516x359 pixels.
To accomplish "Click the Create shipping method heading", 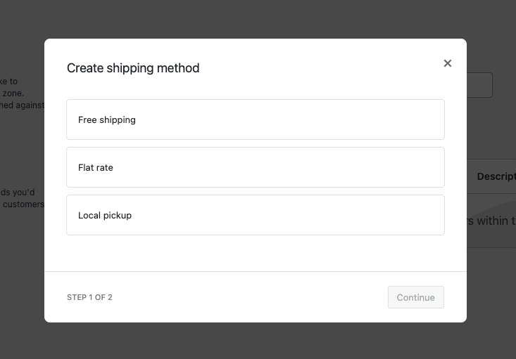I will pos(133,68).
